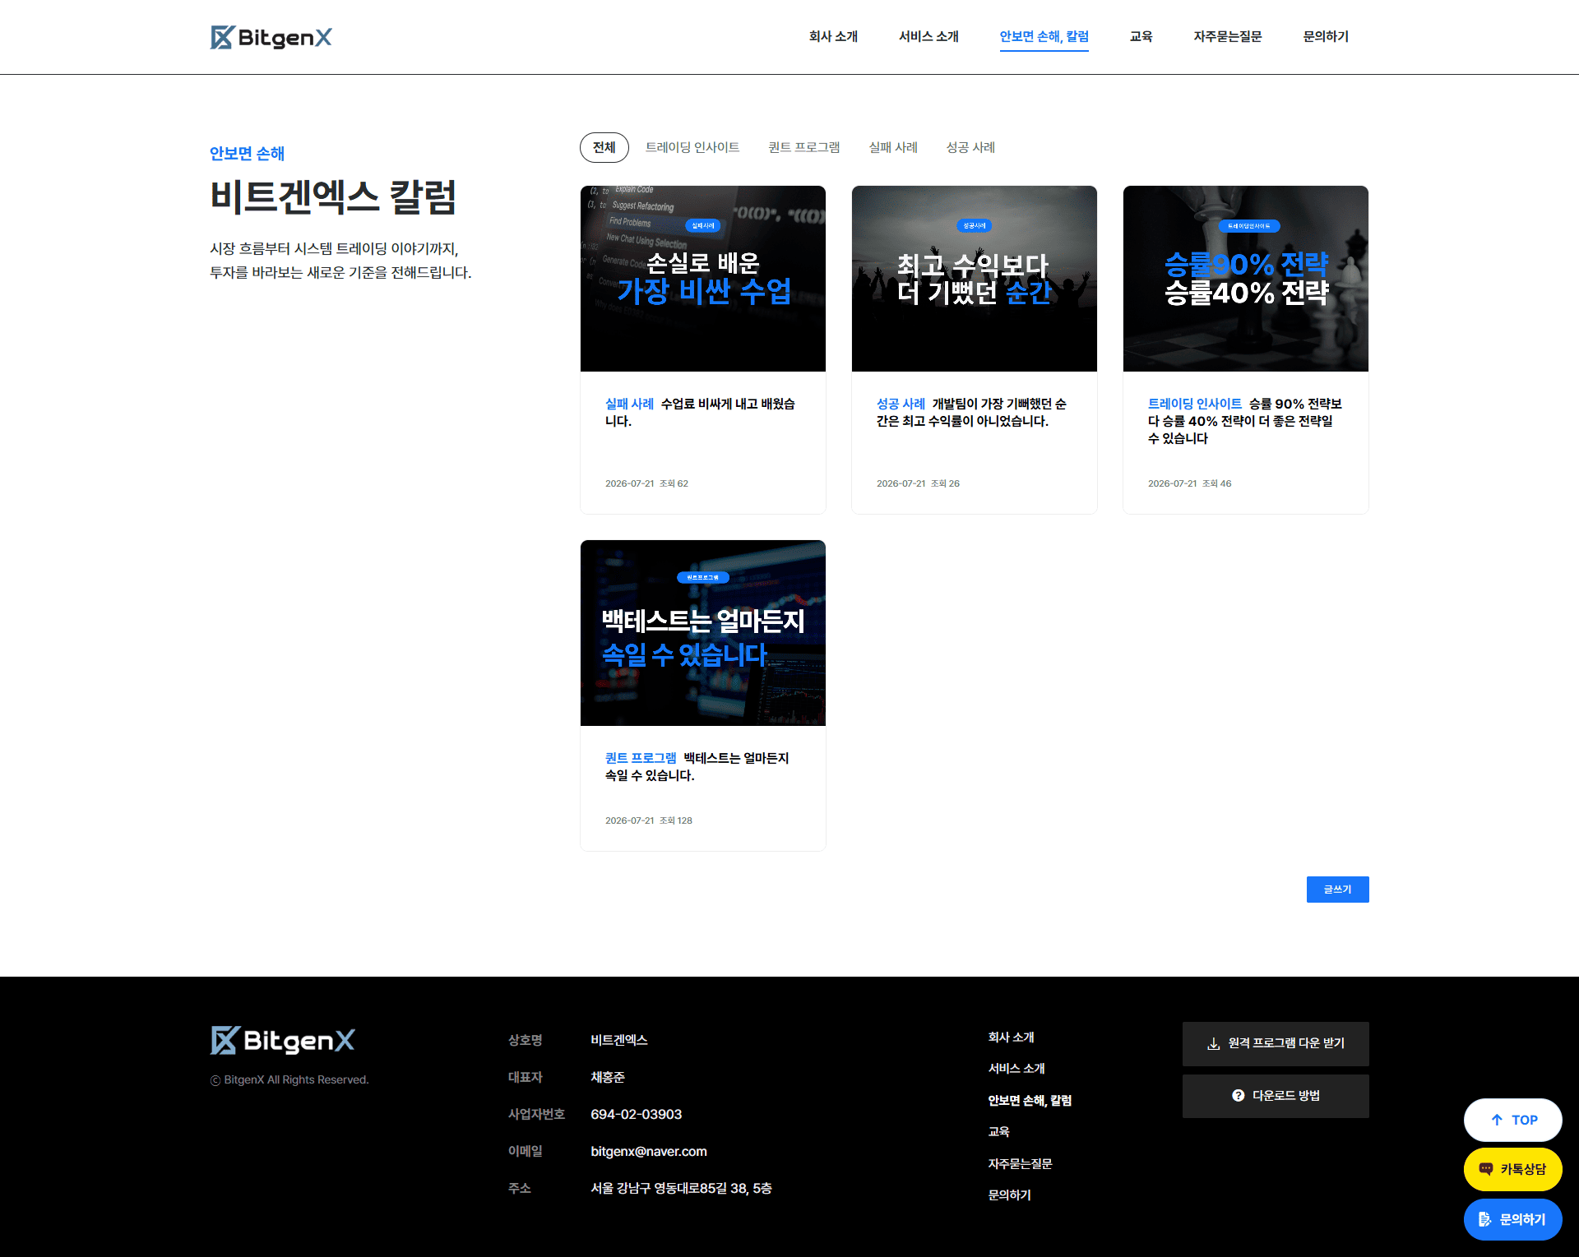1579x1257 pixels.
Task: Open thumbnail 최고 수익보다 더 기뻤던 순간
Action: [975, 279]
